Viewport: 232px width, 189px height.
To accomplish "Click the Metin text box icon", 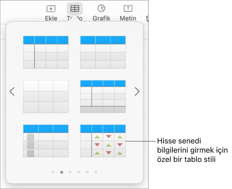I will click(128, 8).
